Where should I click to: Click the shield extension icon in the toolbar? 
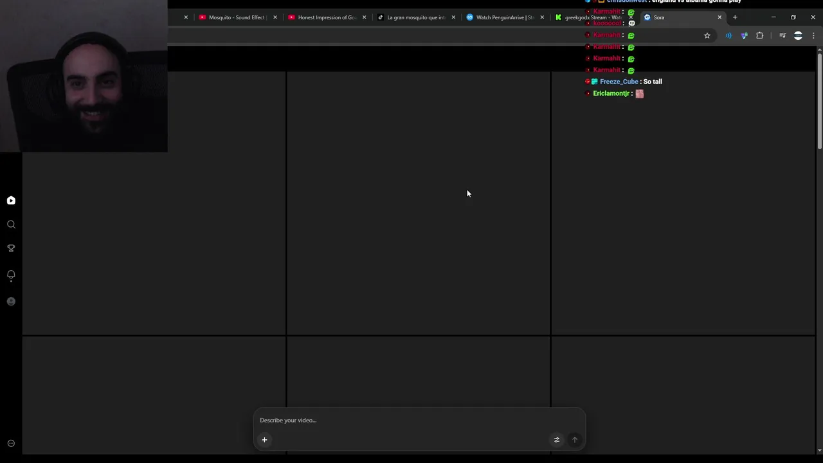coord(744,35)
